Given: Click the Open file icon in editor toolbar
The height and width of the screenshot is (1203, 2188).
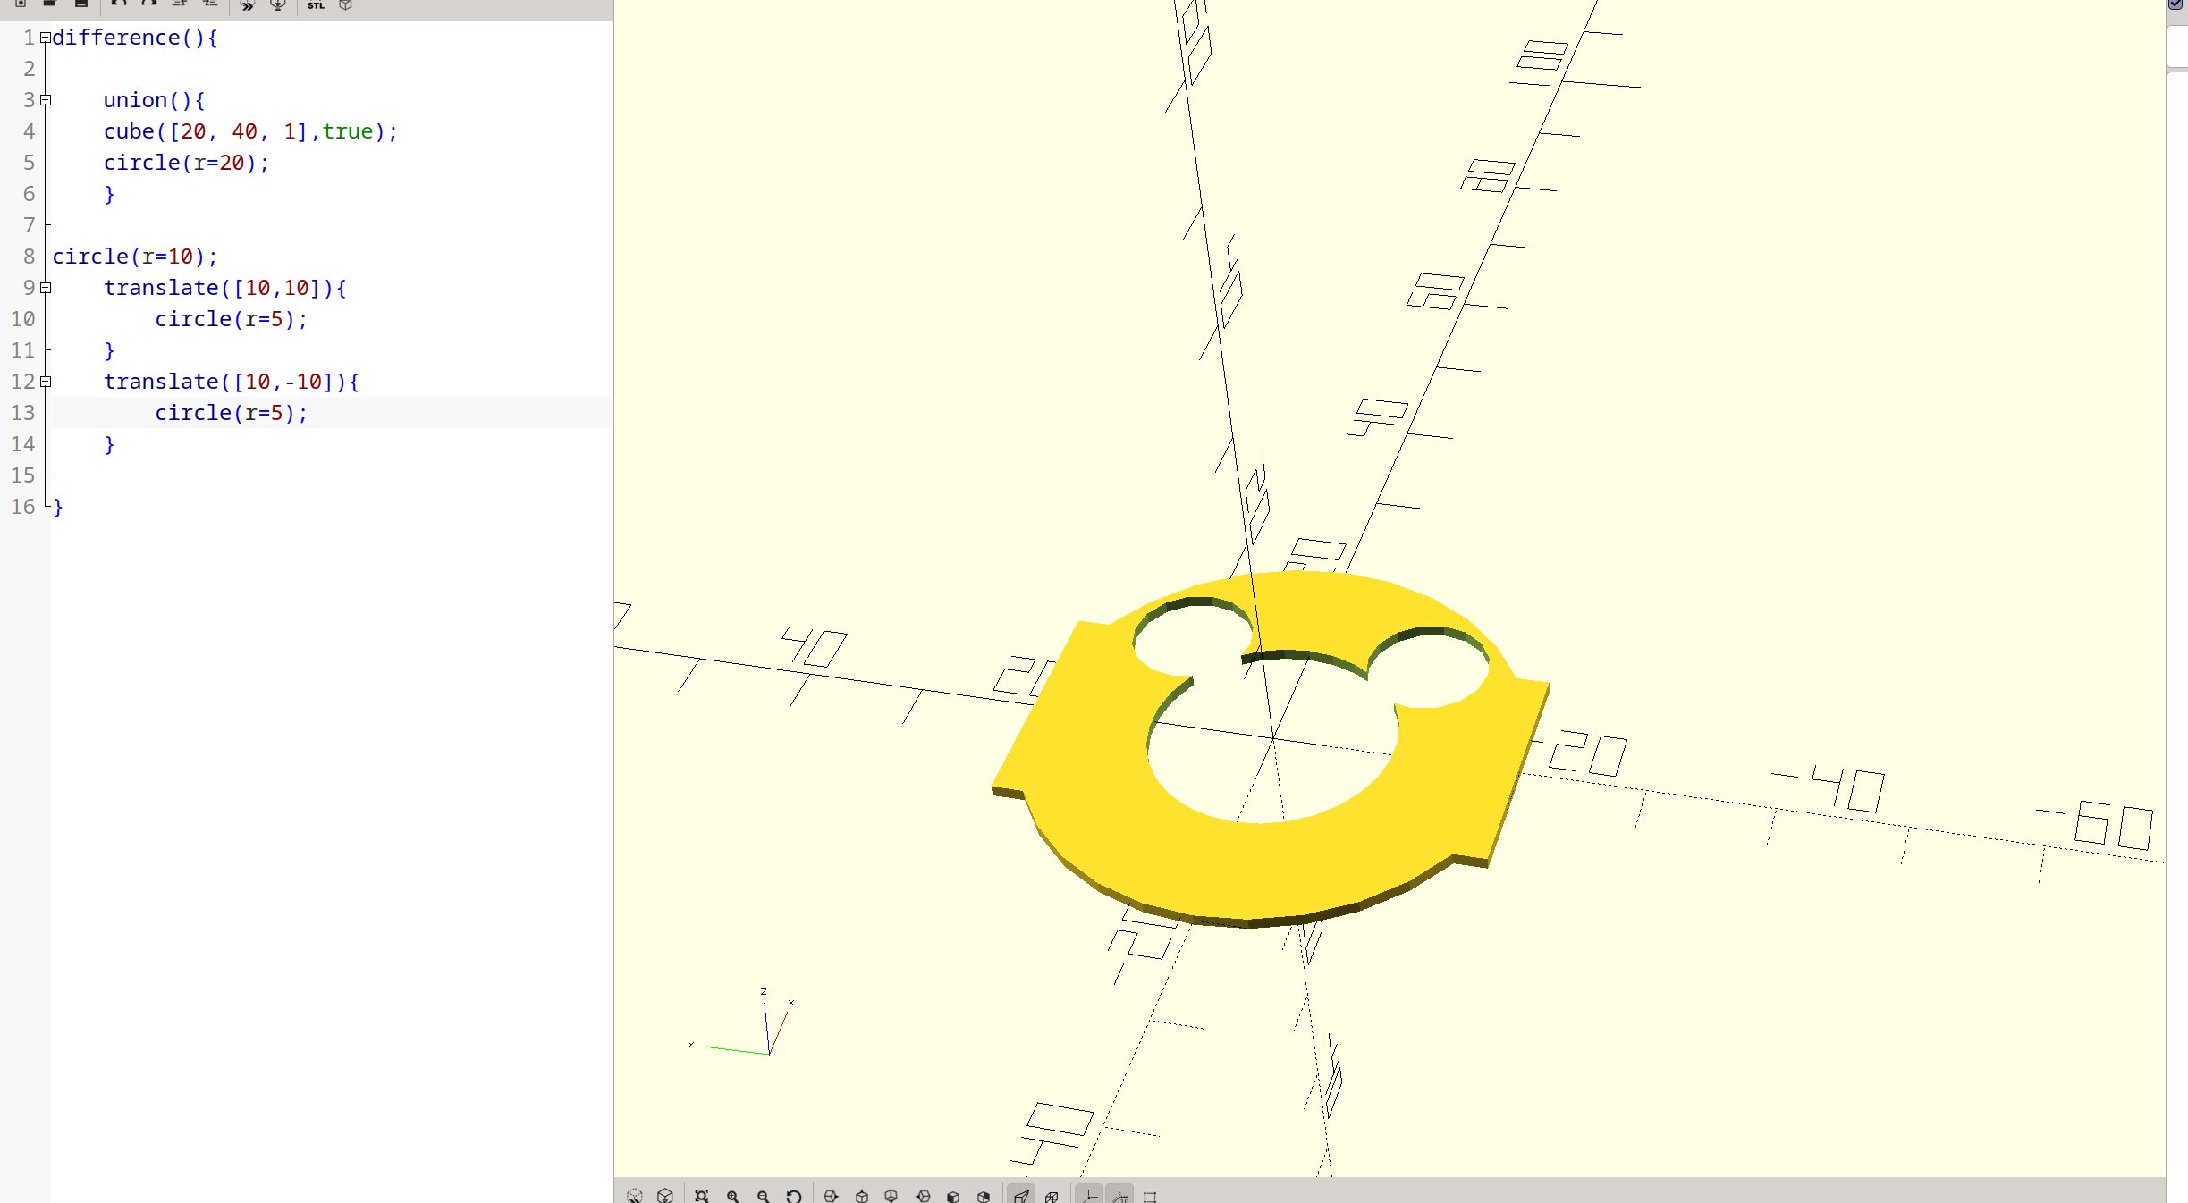Looking at the screenshot, I should click(50, 4).
